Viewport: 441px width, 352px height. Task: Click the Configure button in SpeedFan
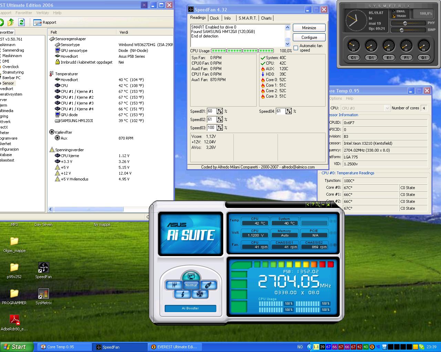[x=309, y=37]
